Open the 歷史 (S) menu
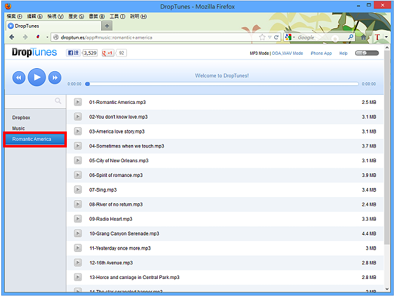Screen dimensions: 395x298 [x=76, y=17]
